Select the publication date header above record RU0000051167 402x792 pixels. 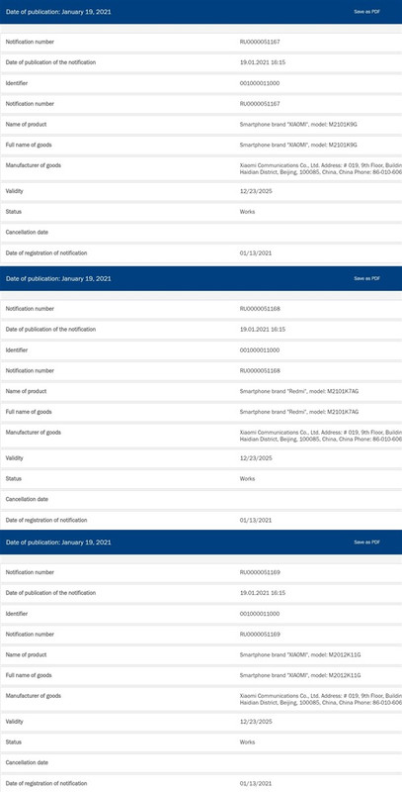point(58,12)
